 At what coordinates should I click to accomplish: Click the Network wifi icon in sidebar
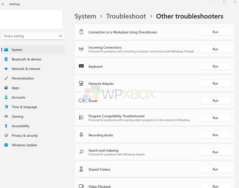(6, 69)
